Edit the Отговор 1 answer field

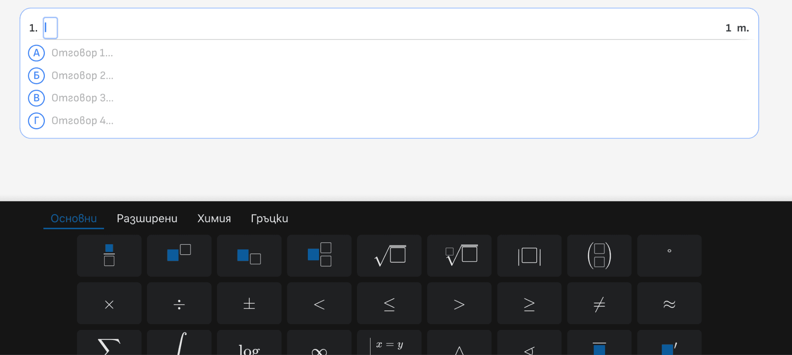82,53
